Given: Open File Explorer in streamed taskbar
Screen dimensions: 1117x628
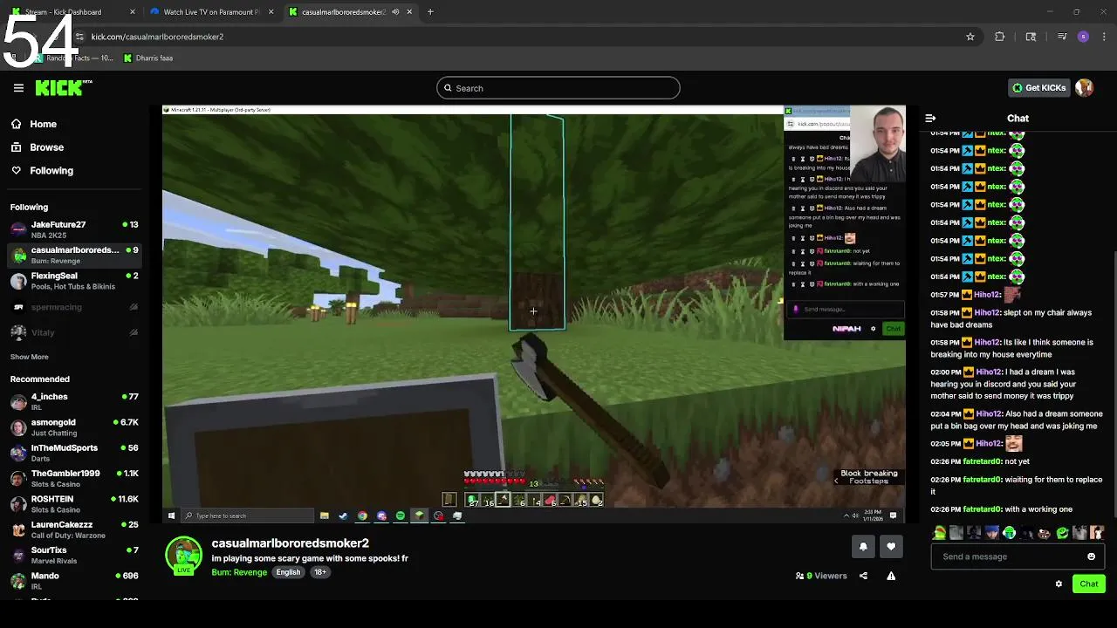Looking at the screenshot, I should click(324, 515).
